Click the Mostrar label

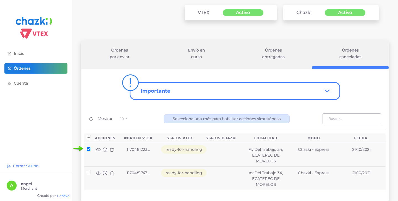click(x=105, y=119)
